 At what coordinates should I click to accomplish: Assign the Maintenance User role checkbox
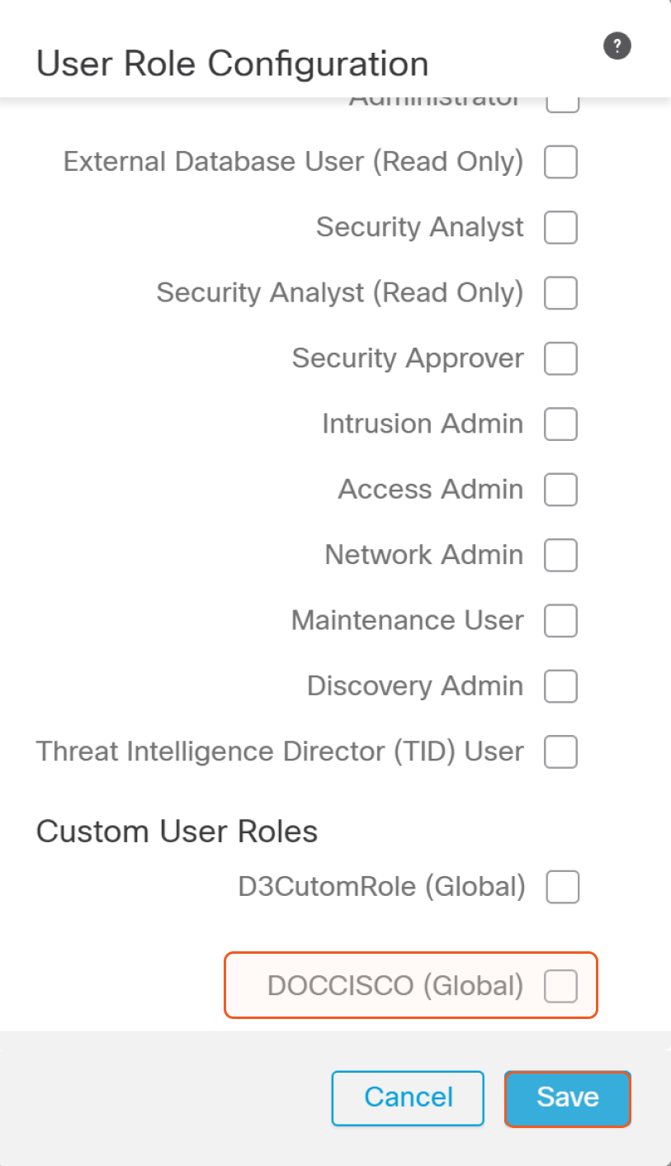tap(560, 621)
